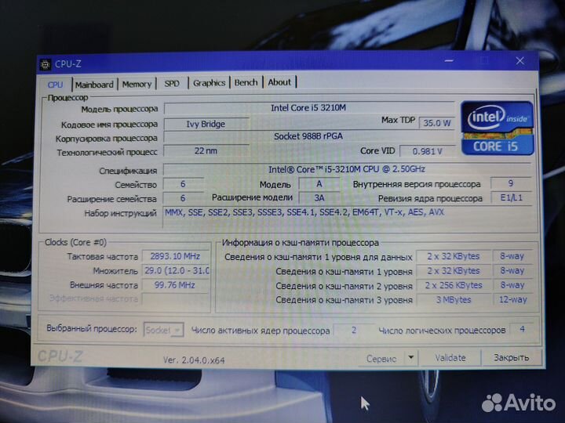Select the 99.76 MHz bus speed value
565x423 pixels.
tap(176, 285)
